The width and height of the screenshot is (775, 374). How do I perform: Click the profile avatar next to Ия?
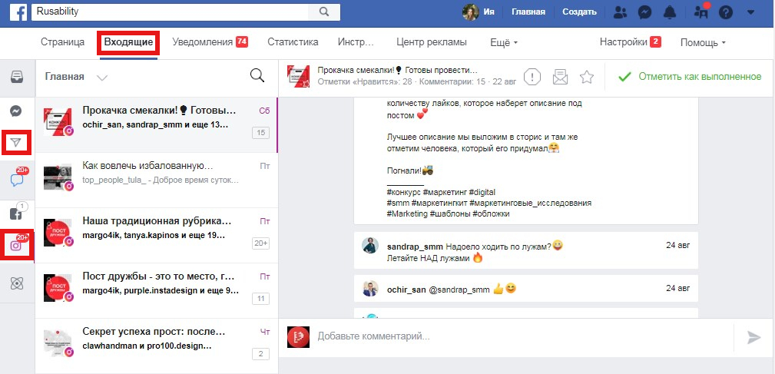coord(471,12)
